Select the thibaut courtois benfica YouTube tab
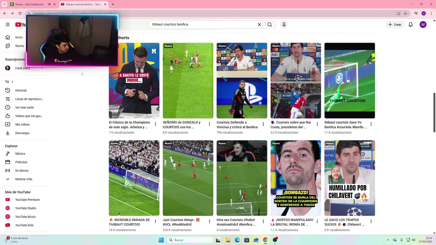The image size is (436, 245). (83, 4)
